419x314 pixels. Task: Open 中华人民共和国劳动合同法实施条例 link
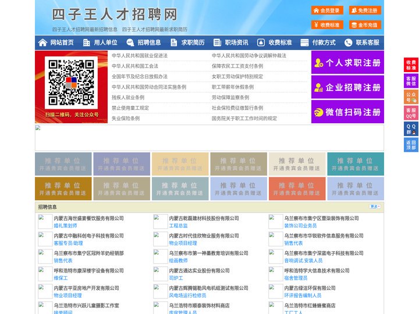click(x=149, y=87)
